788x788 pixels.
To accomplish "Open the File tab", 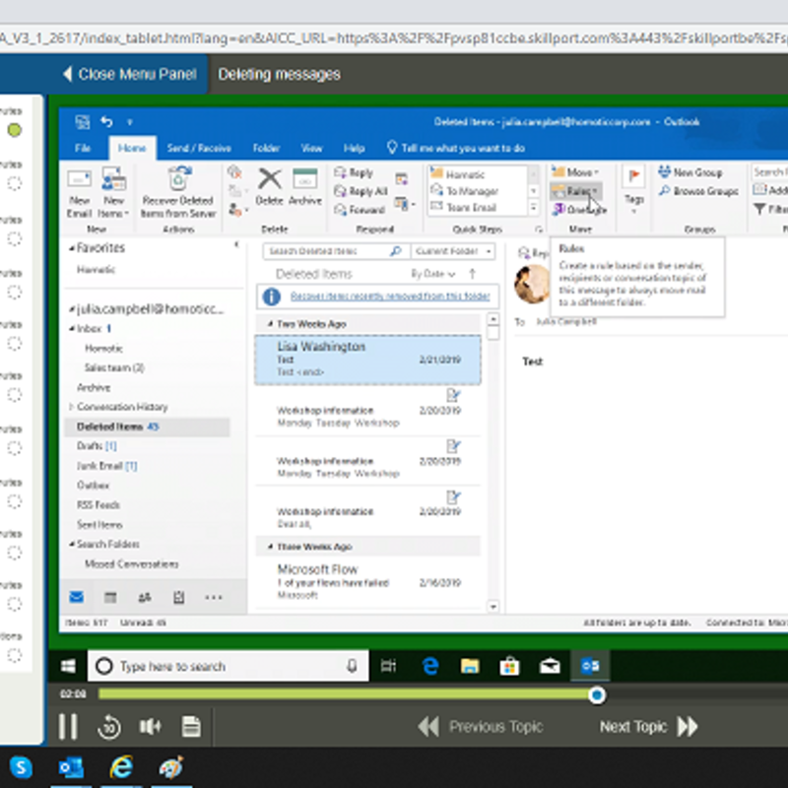I will 83,148.
